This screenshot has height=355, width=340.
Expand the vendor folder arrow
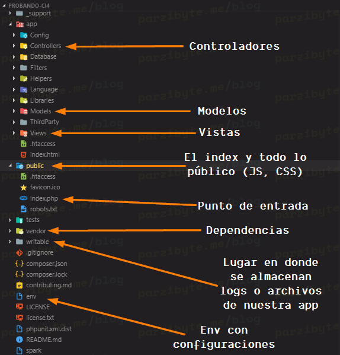coord(10,231)
